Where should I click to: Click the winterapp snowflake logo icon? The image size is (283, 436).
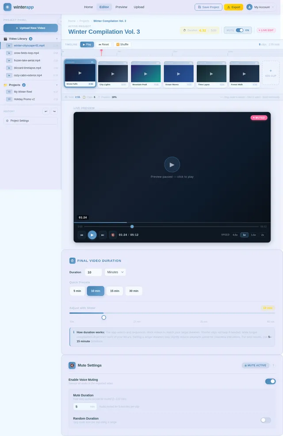(x=7, y=7)
